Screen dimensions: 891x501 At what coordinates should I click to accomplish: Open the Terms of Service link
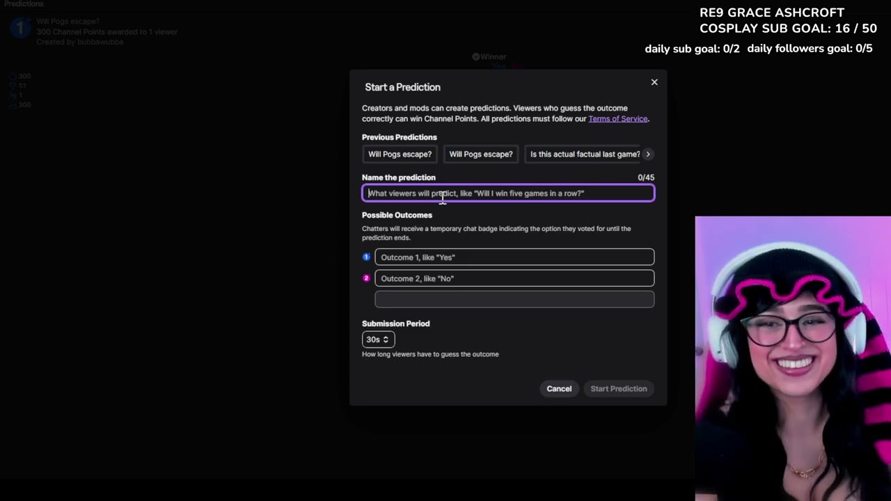[618, 119]
